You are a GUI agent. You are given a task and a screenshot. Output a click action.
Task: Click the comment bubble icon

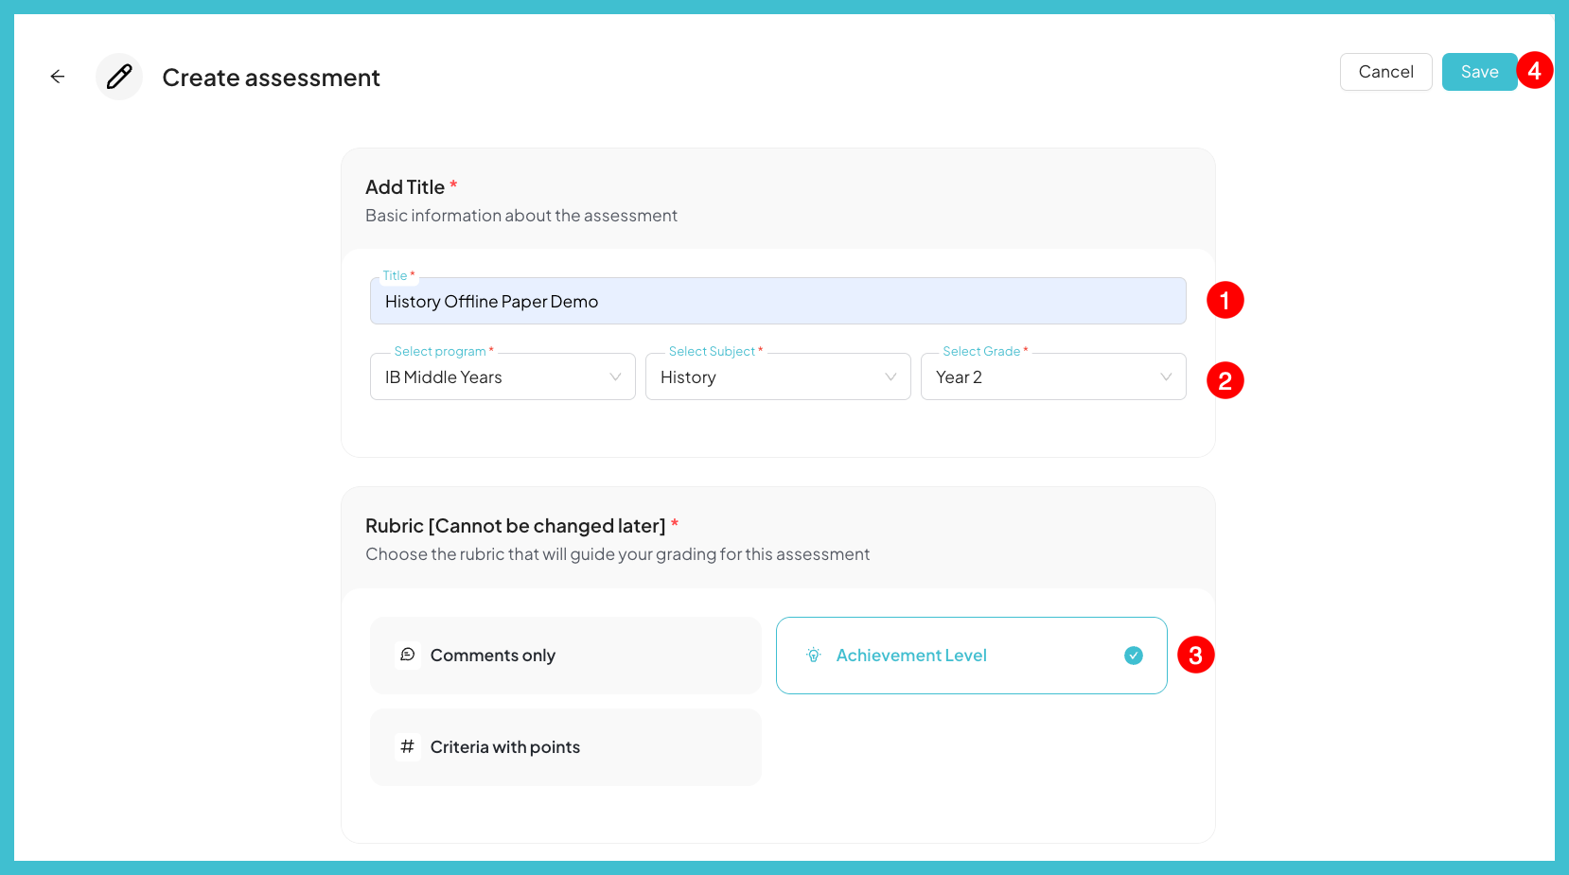[408, 655]
